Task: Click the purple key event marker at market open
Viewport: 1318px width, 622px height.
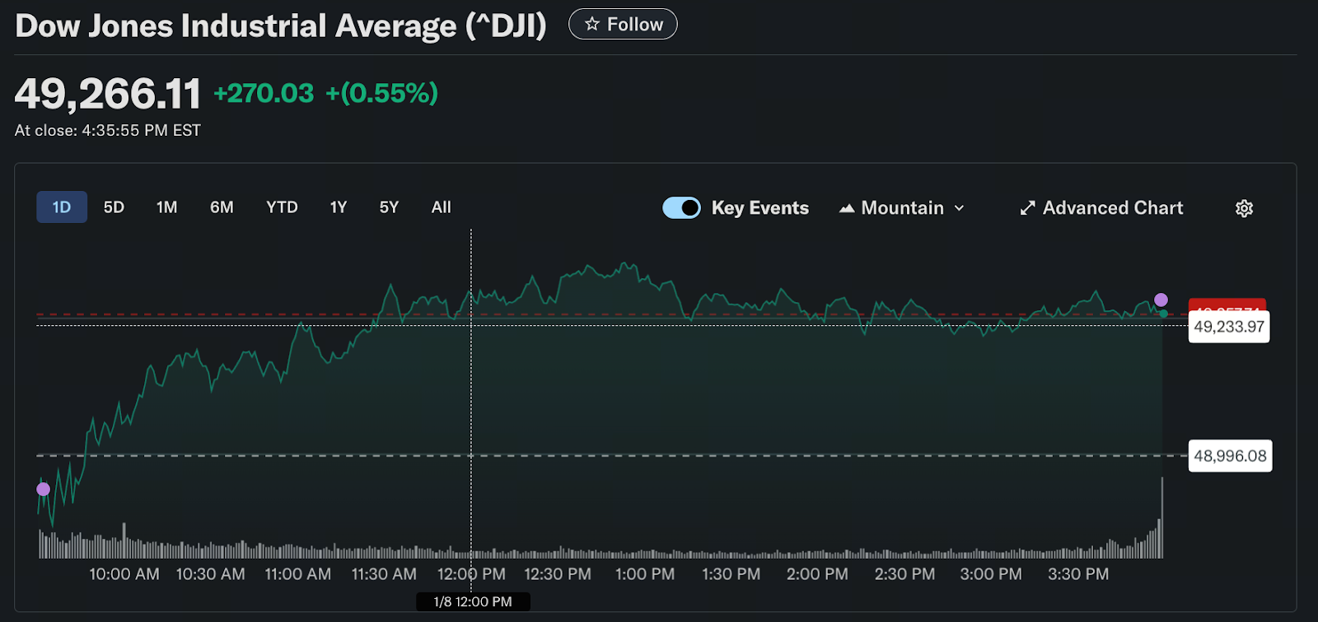Action: 44,490
